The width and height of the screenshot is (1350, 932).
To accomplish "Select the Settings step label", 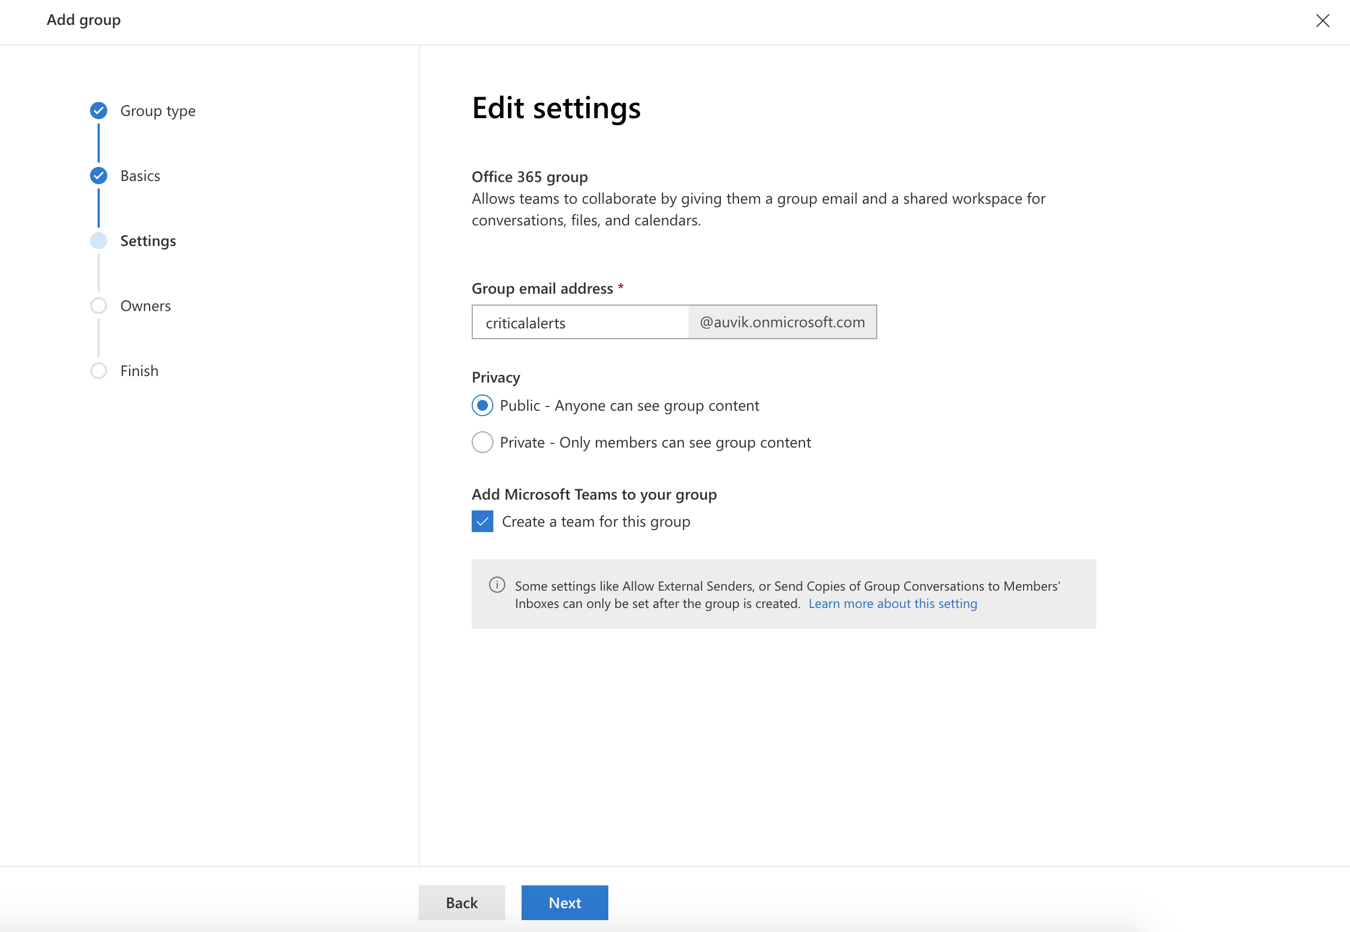I will tap(149, 241).
